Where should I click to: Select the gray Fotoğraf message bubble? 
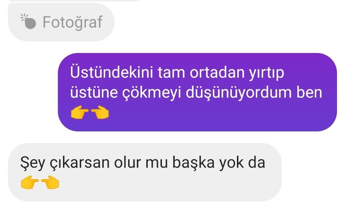coord(61,22)
